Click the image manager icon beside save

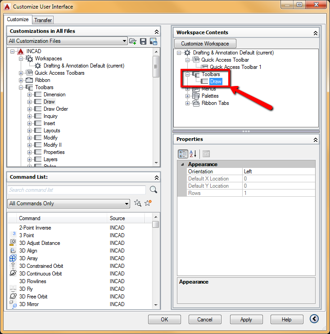154,41
